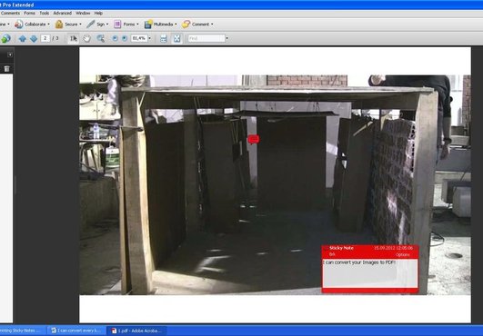Choose the Hand tool
The image size is (483, 336).
coord(86,38)
